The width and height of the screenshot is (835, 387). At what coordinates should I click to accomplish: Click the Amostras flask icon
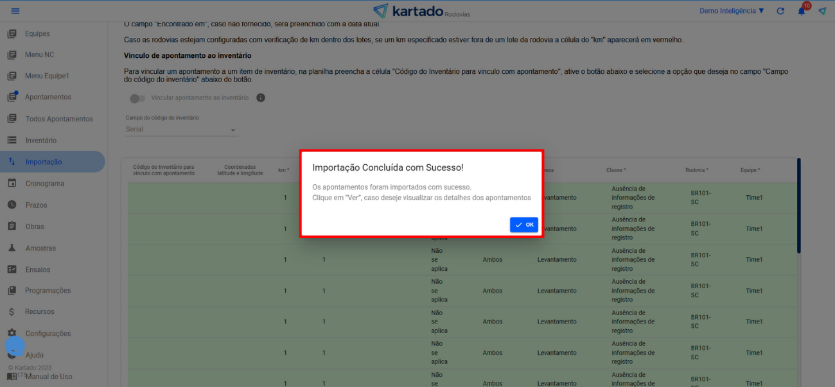click(x=12, y=248)
